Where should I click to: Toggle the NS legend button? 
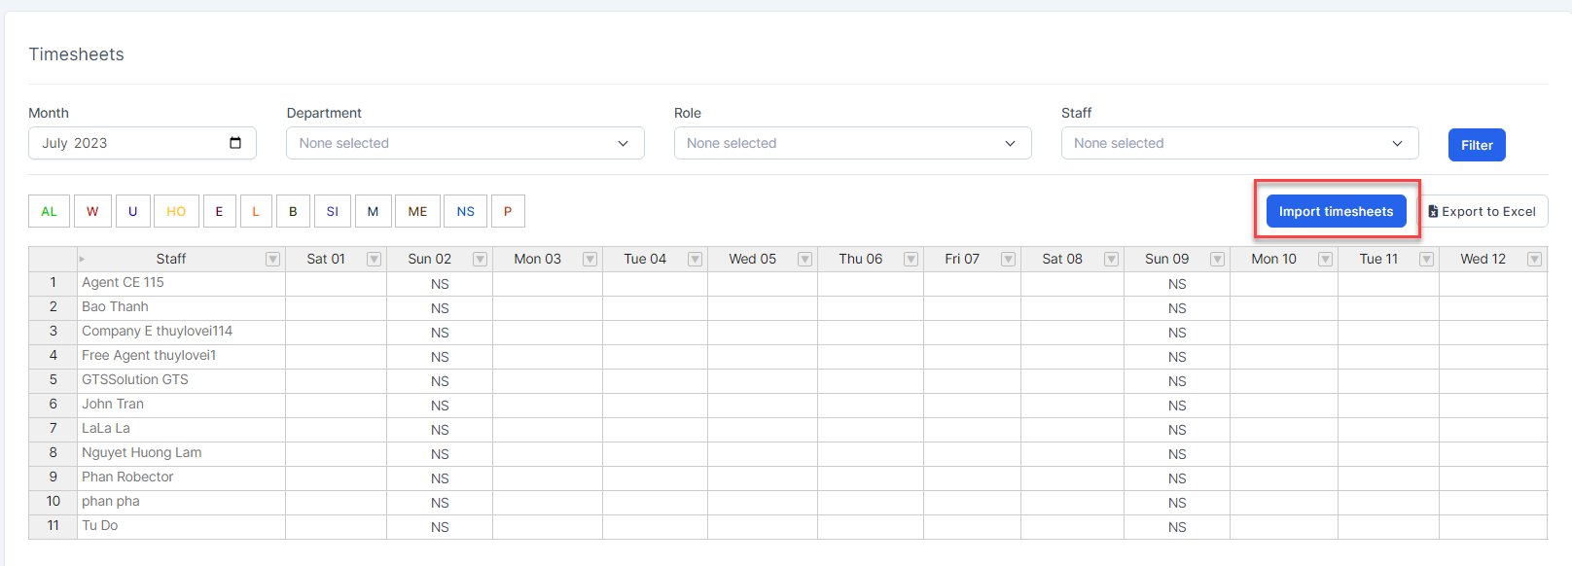tap(466, 211)
